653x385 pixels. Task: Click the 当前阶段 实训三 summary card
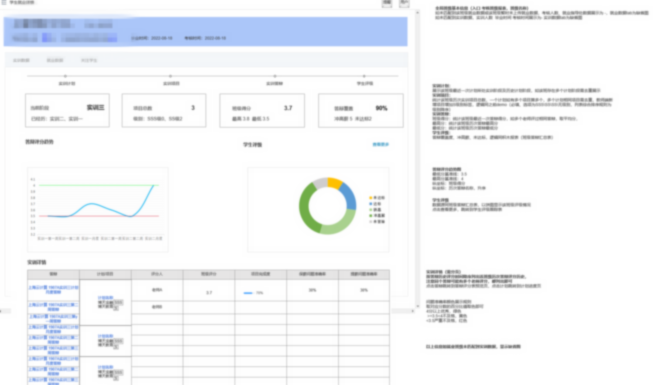tap(67, 110)
